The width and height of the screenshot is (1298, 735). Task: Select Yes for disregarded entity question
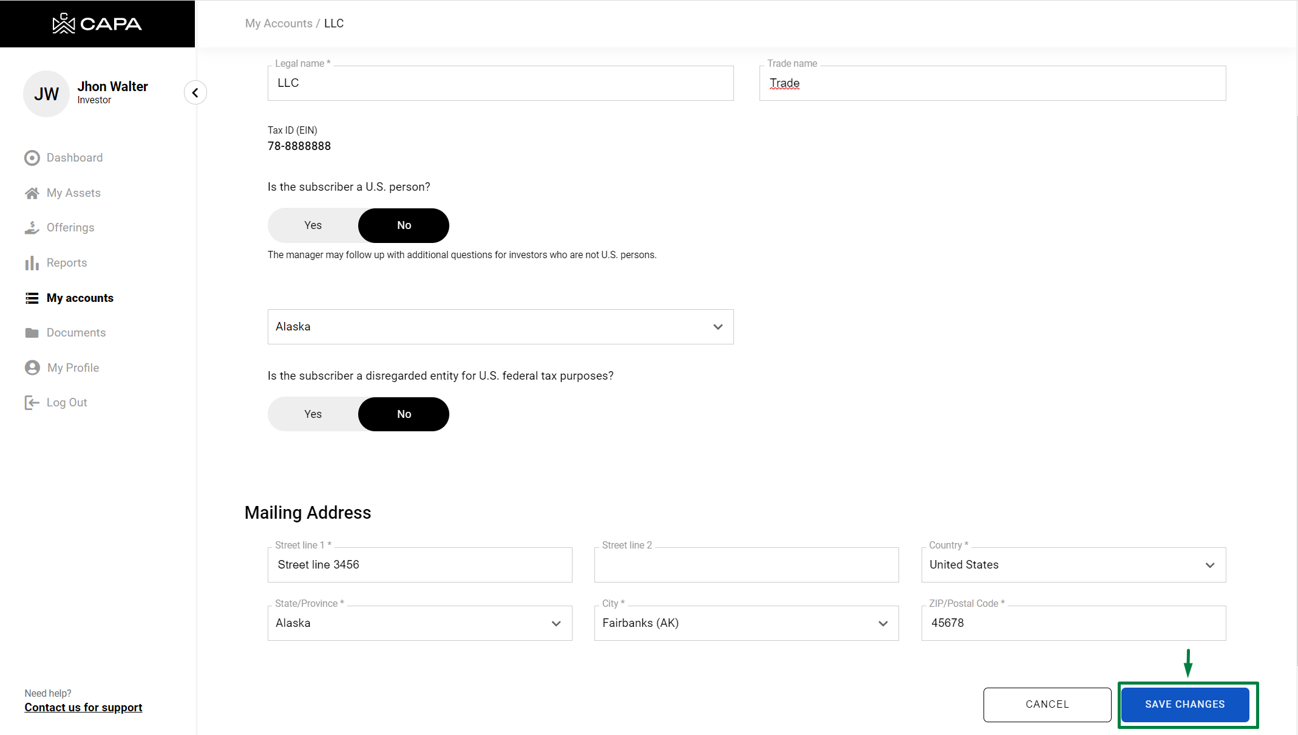[x=313, y=414]
